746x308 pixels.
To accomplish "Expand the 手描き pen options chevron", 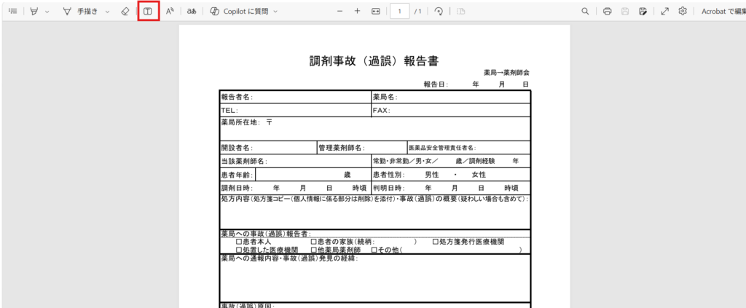I will (x=107, y=12).
